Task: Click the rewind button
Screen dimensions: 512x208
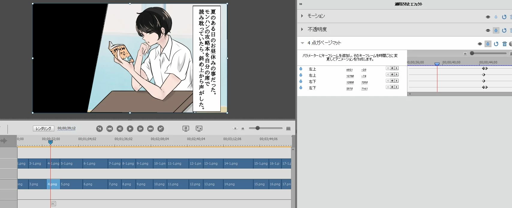Action: (x=110, y=129)
